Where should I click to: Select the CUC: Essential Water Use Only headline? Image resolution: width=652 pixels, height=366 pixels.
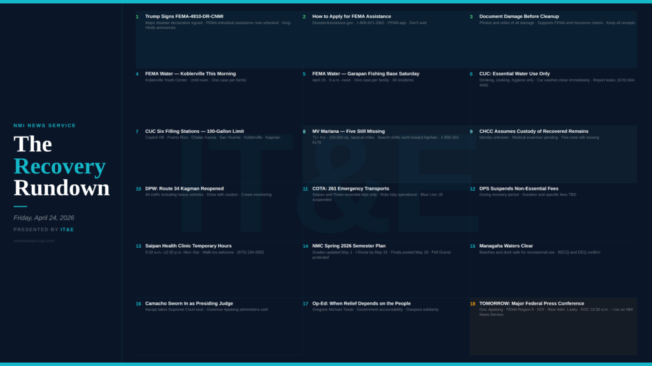(x=514, y=74)
